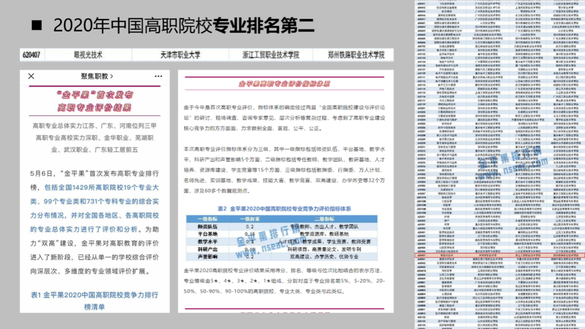
Task: Click the cell 教学资源库、教研基地
Action: (324, 234)
